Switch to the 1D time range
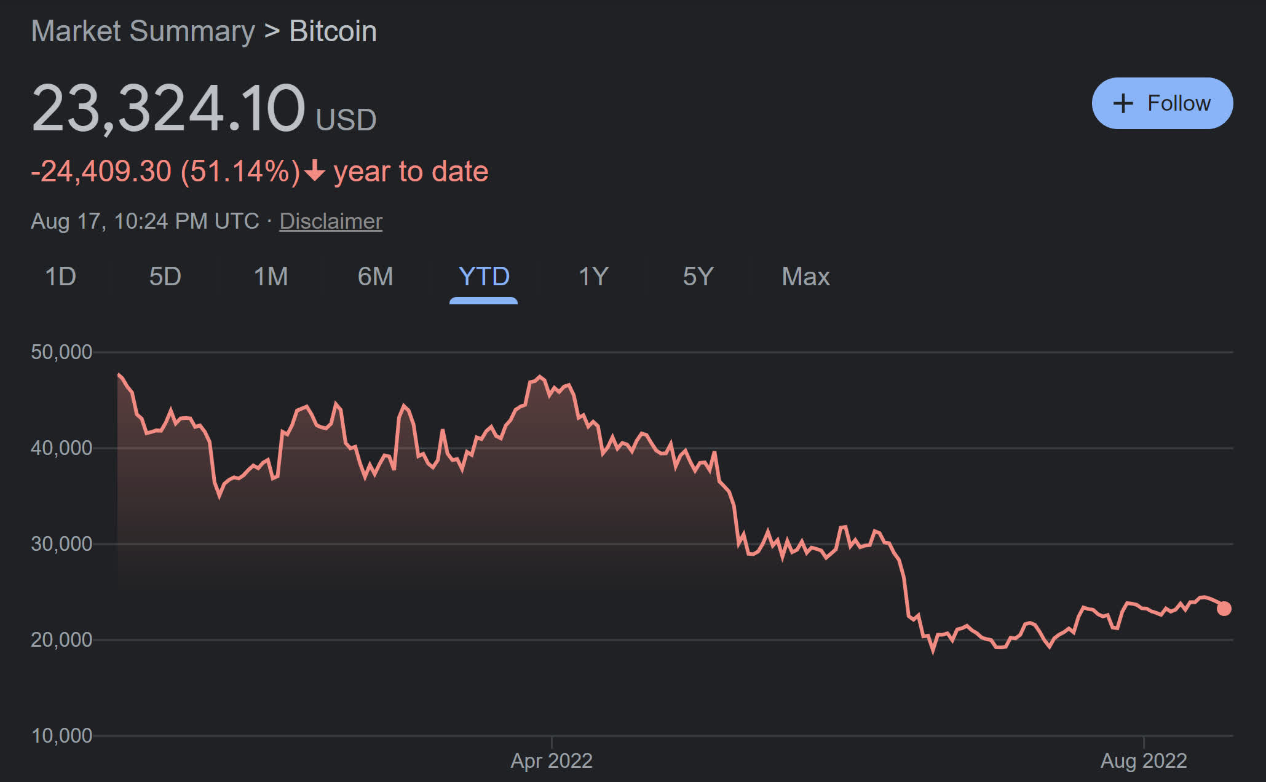This screenshot has height=782, width=1266. (60, 277)
